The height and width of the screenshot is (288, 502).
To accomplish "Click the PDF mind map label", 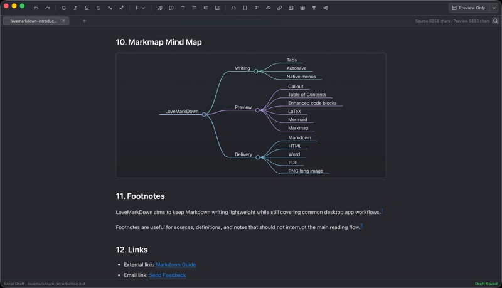I will point(293,163).
